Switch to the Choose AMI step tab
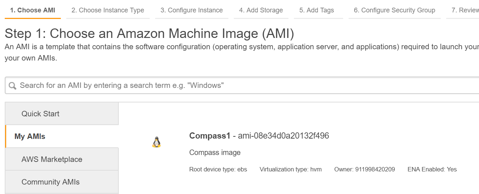This screenshot has width=479, height=194. pyautogui.click(x=33, y=10)
